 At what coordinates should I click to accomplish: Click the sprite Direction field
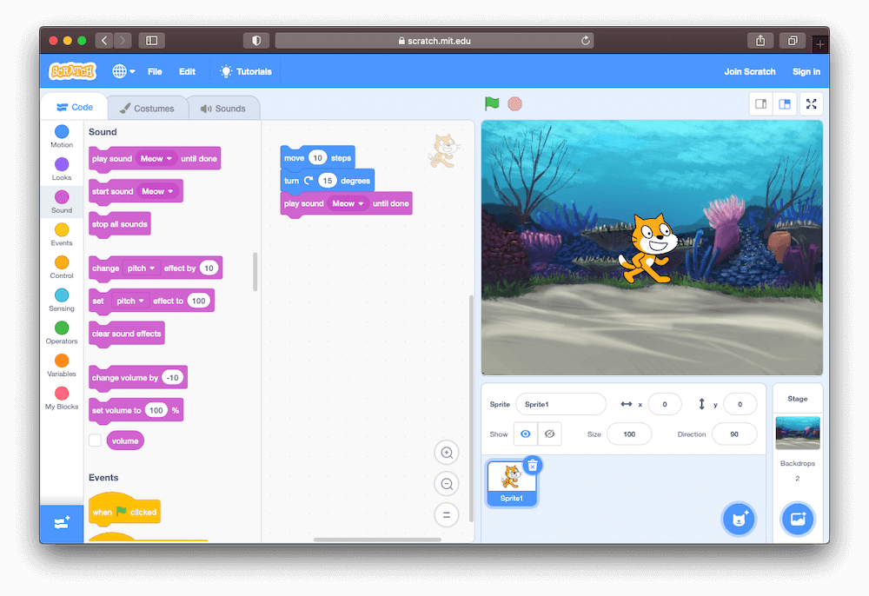(734, 434)
